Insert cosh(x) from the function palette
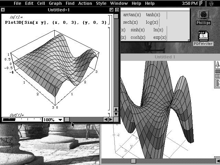 click(x=138, y=37)
